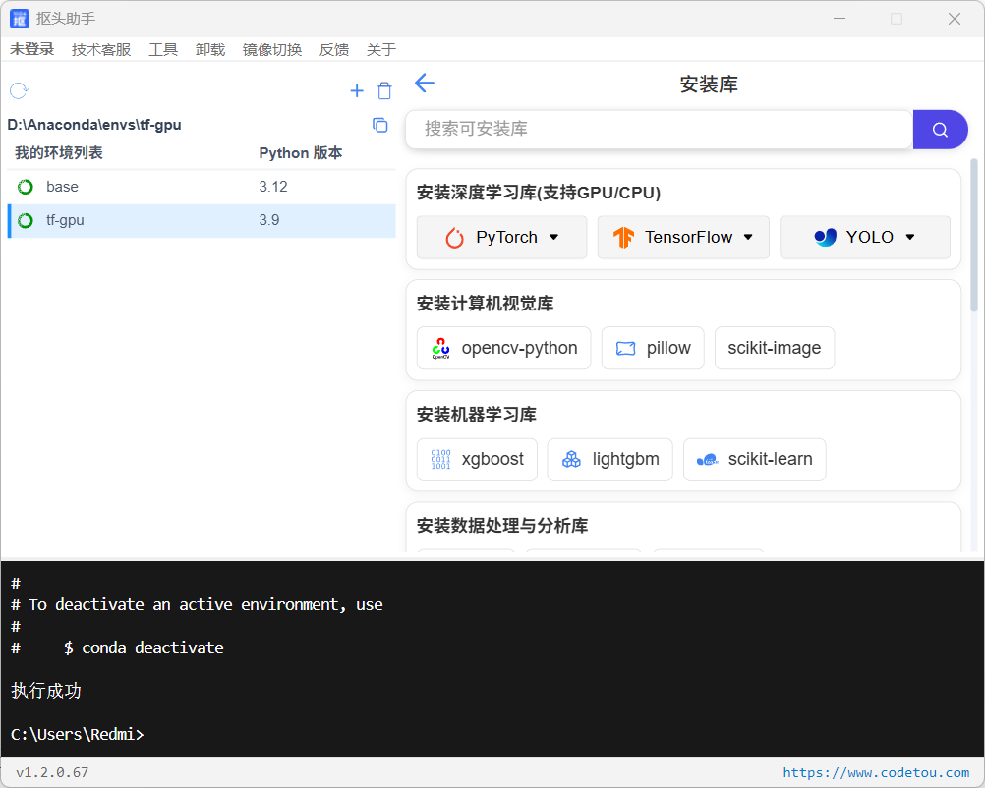
Task: Click the 3.9 Python version value
Action: tap(269, 220)
